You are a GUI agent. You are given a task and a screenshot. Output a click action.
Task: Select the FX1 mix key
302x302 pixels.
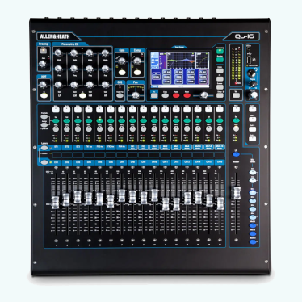point(252,173)
